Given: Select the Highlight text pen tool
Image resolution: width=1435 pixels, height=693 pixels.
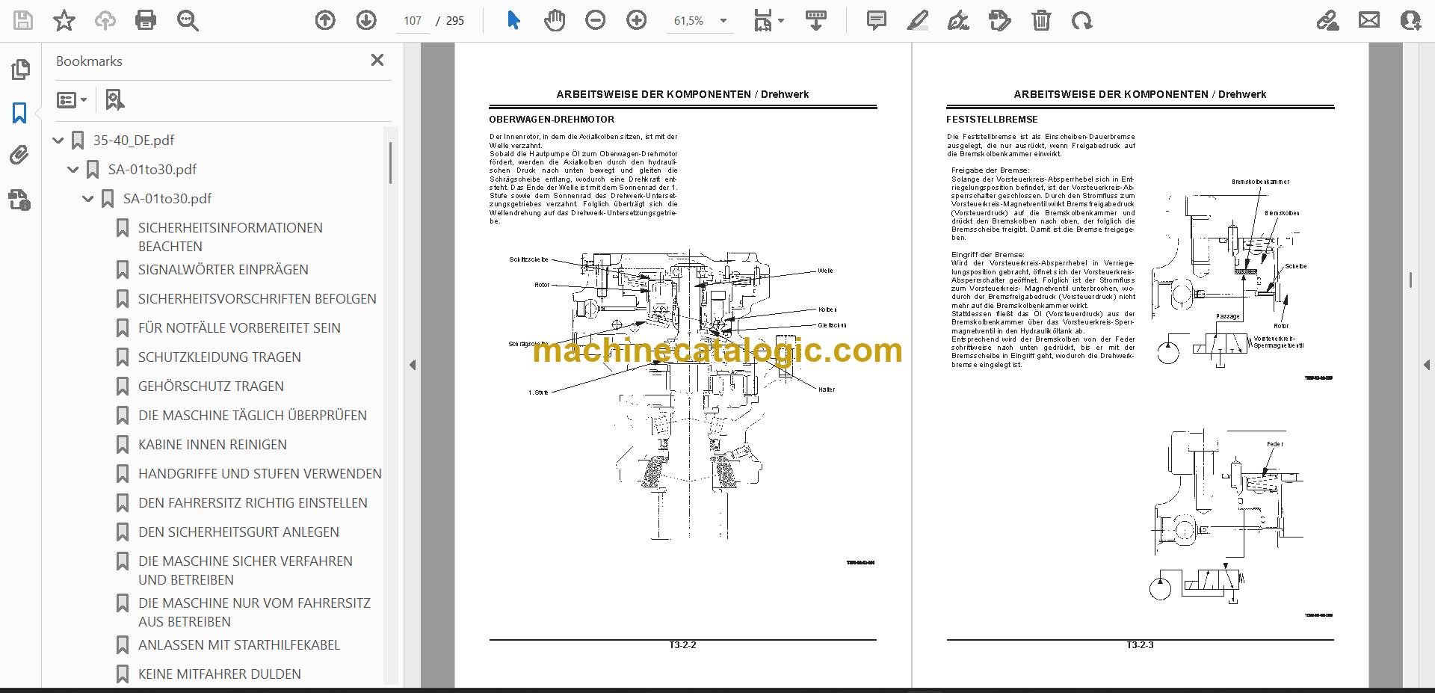Looking at the screenshot, I should [x=917, y=20].
